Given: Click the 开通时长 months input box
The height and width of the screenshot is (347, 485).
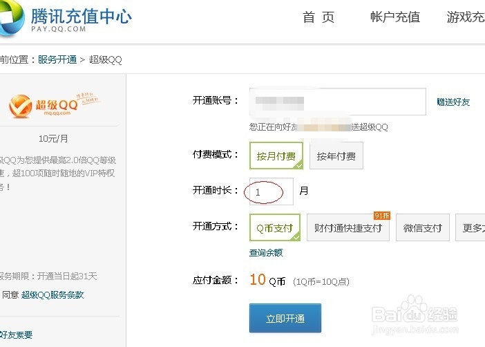Looking at the screenshot, I should click(x=272, y=191).
